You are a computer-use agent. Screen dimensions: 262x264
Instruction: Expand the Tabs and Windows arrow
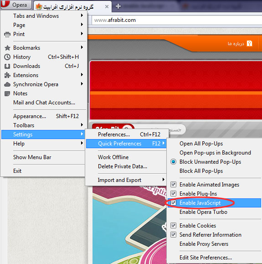coord(82,16)
